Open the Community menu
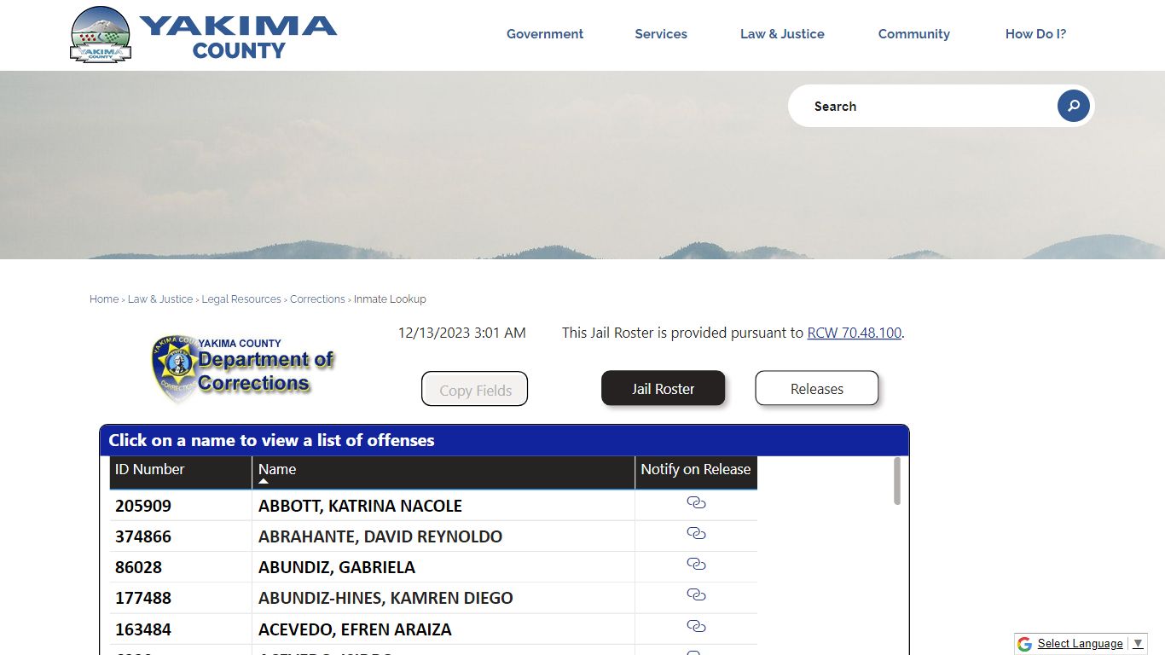The image size is (1165, 655). coord(914,34)
